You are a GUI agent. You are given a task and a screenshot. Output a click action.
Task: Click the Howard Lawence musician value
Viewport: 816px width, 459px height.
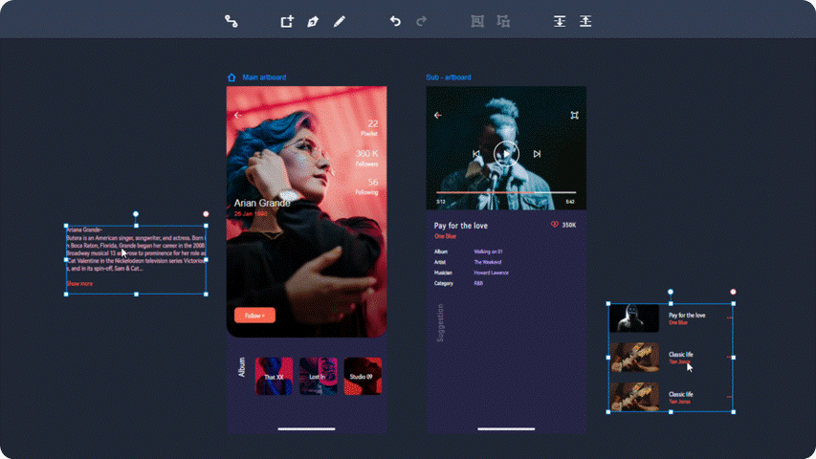492,273
